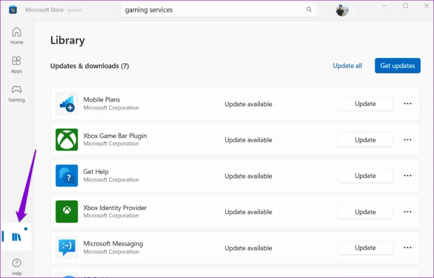The height and width of the screenshot is (278, 434).
Task: Update the Mobile Plans app
Action: (x=365, y=104)
